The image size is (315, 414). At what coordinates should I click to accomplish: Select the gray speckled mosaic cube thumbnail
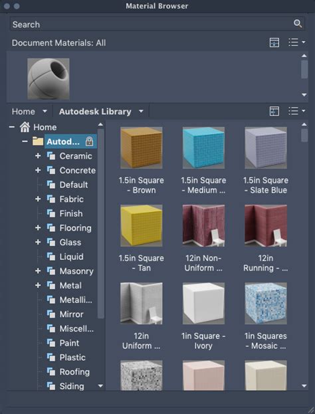[x=142, y=375]
